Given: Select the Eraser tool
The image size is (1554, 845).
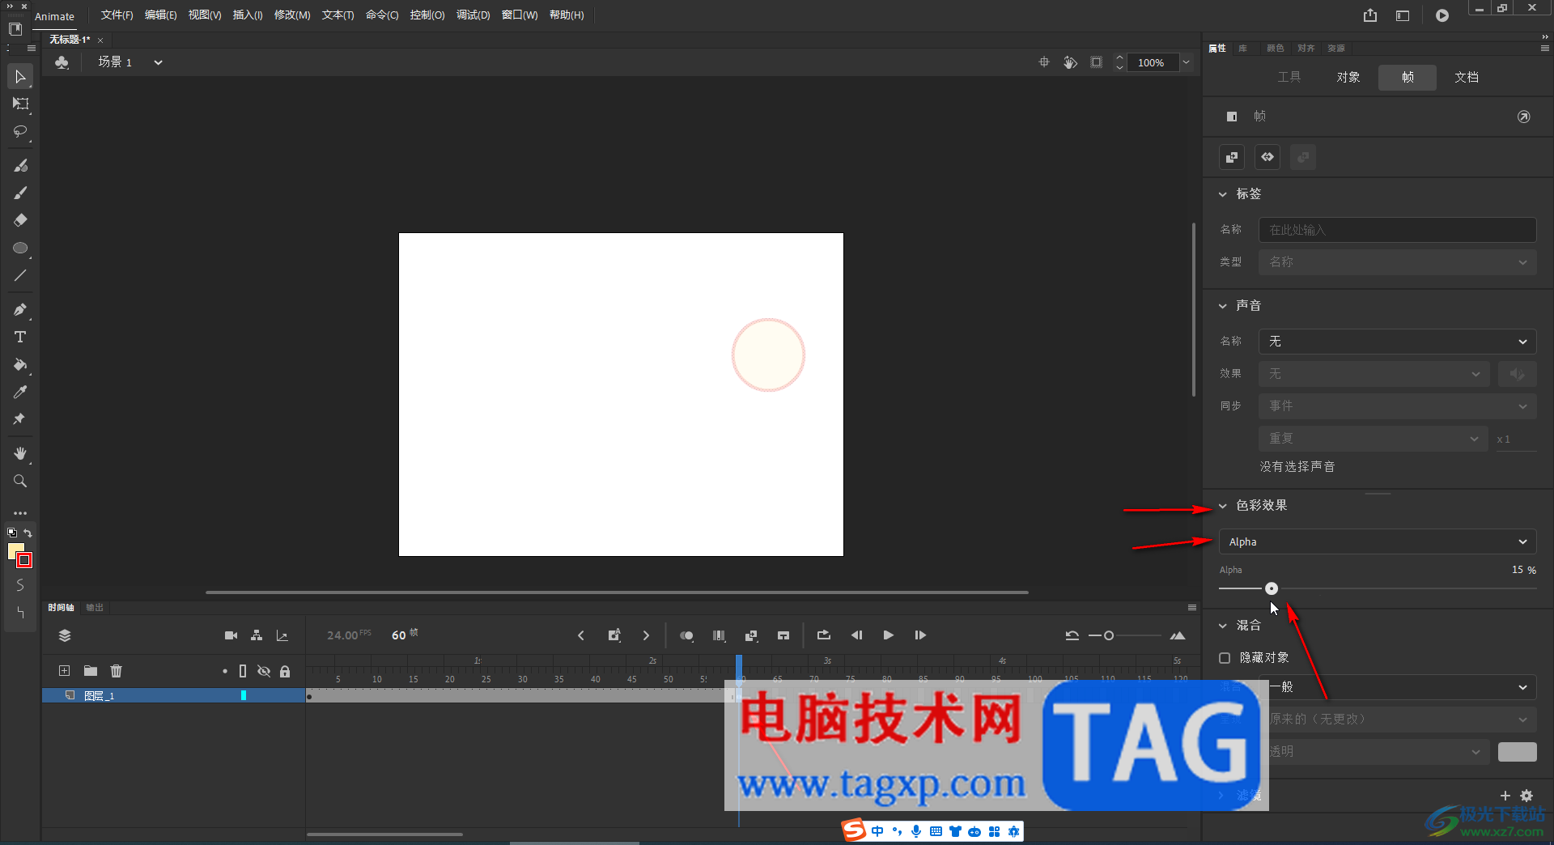Looking at the screenshot, I should [20, 220].
